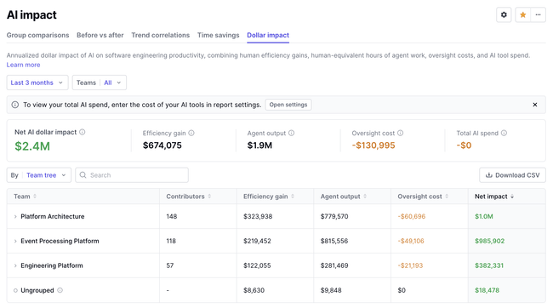Expand the Engineering Platform team row
Screen dimensions: 553x308
click(15, 265)
